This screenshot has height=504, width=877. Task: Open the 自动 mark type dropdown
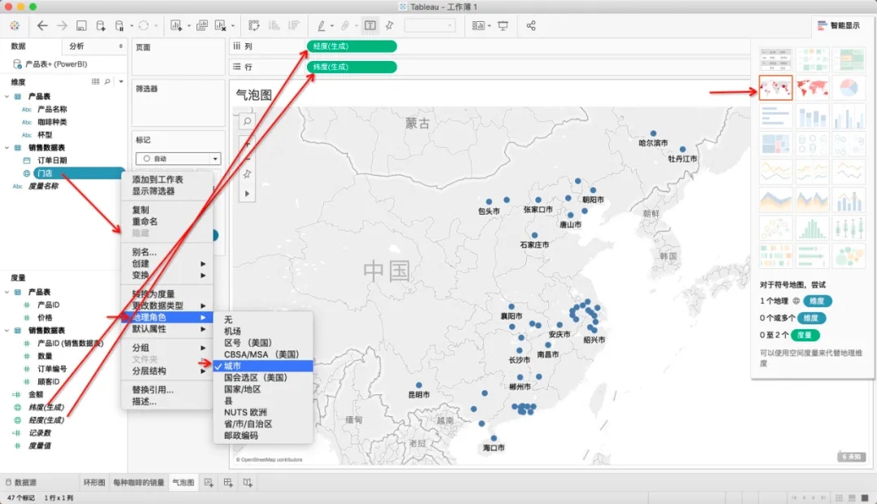pyautogui.click(x=178, y=159)
